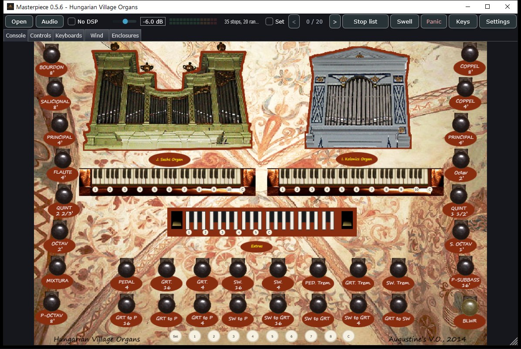Screen dimensions: 521x349
Task: Pull the GRT. 4 knob
Action: (x=202, y=269)
